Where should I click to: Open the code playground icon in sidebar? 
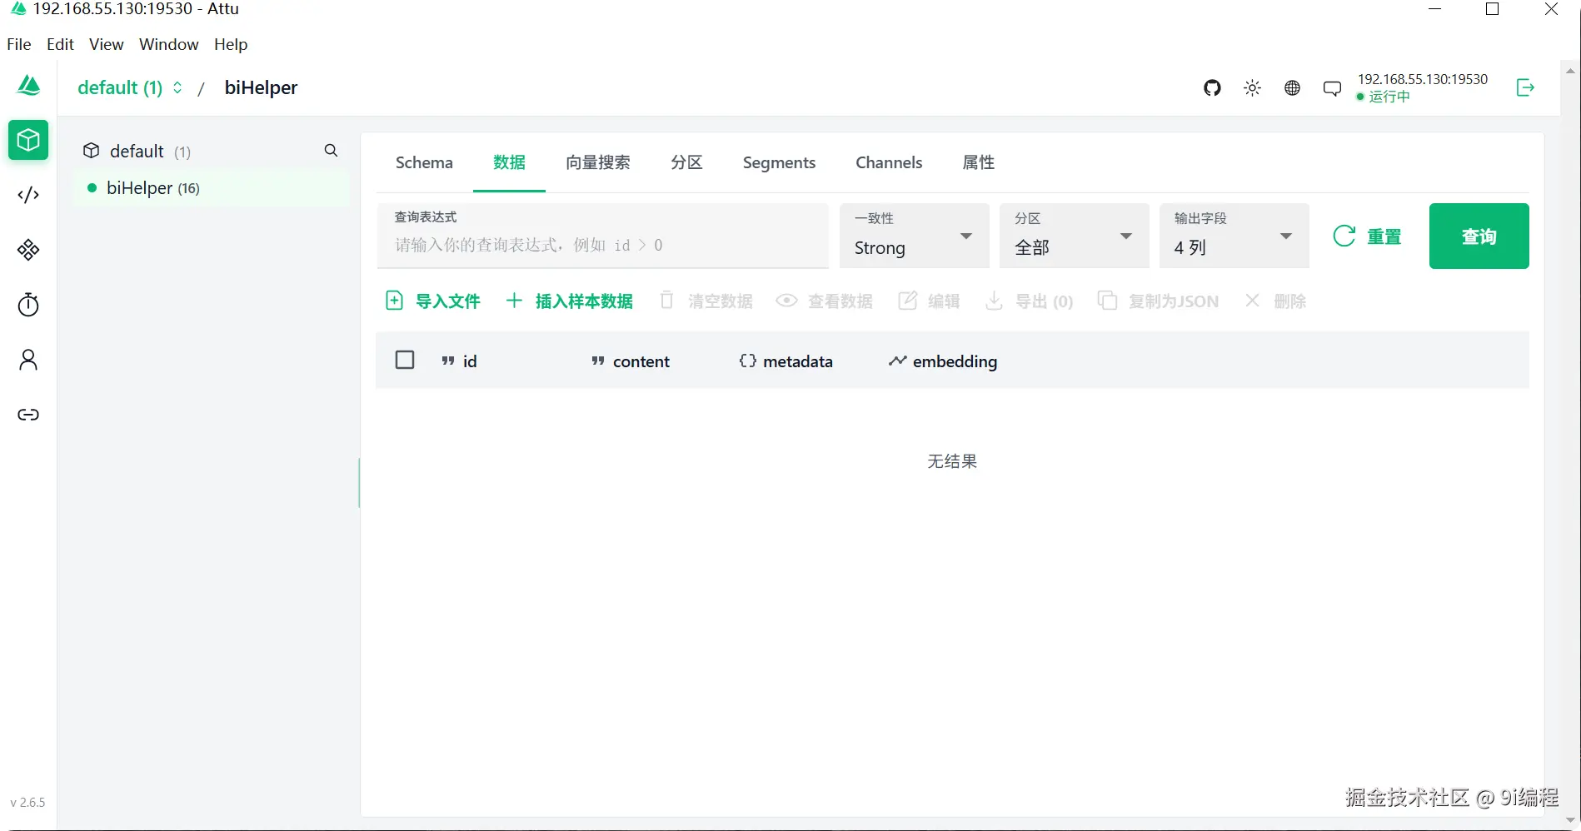28,195
